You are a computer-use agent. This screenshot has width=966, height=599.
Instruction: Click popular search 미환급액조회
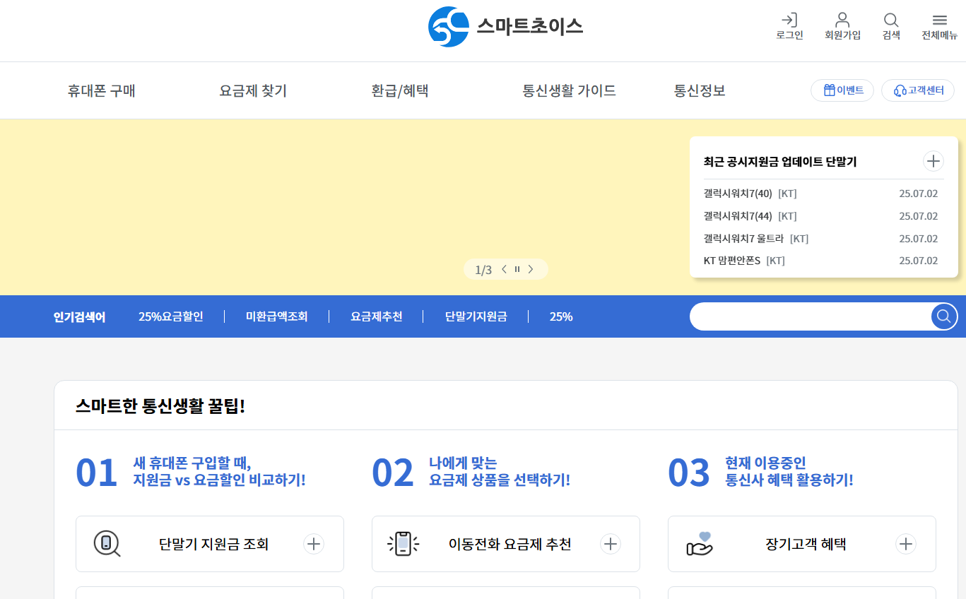point(277,316)
